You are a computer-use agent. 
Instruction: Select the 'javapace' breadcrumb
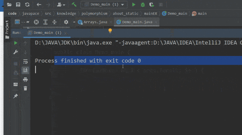[x=31, y=14]
